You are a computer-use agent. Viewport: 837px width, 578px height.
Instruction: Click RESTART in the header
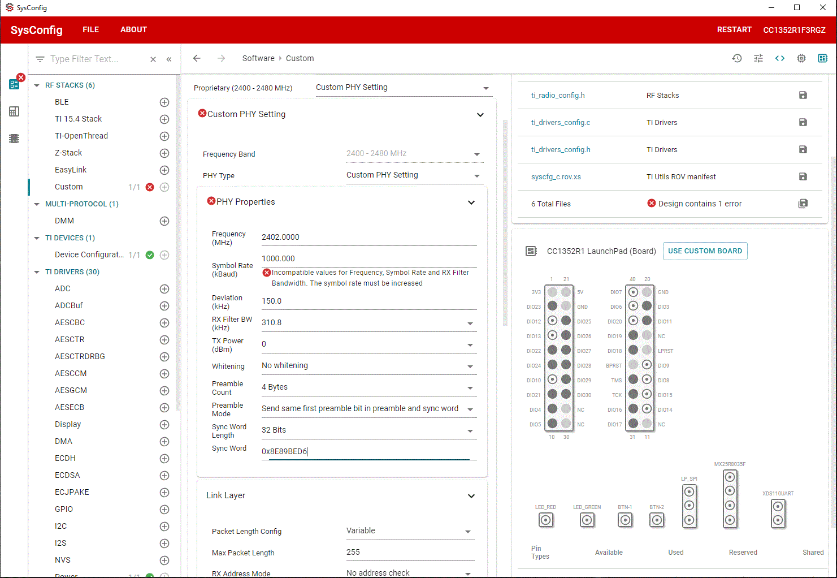point(734,30)
